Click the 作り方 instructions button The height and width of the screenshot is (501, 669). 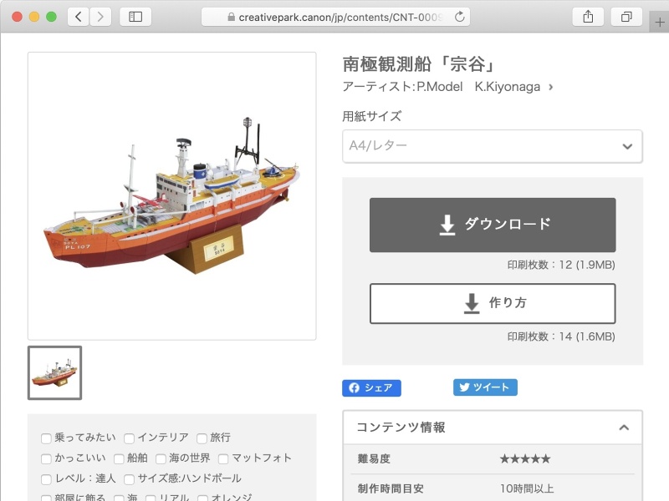tap(492, 303)
